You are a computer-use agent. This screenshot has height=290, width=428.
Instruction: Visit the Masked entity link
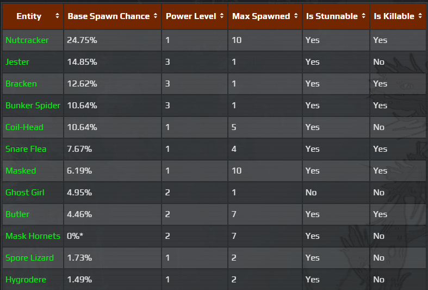pos(21,171)
